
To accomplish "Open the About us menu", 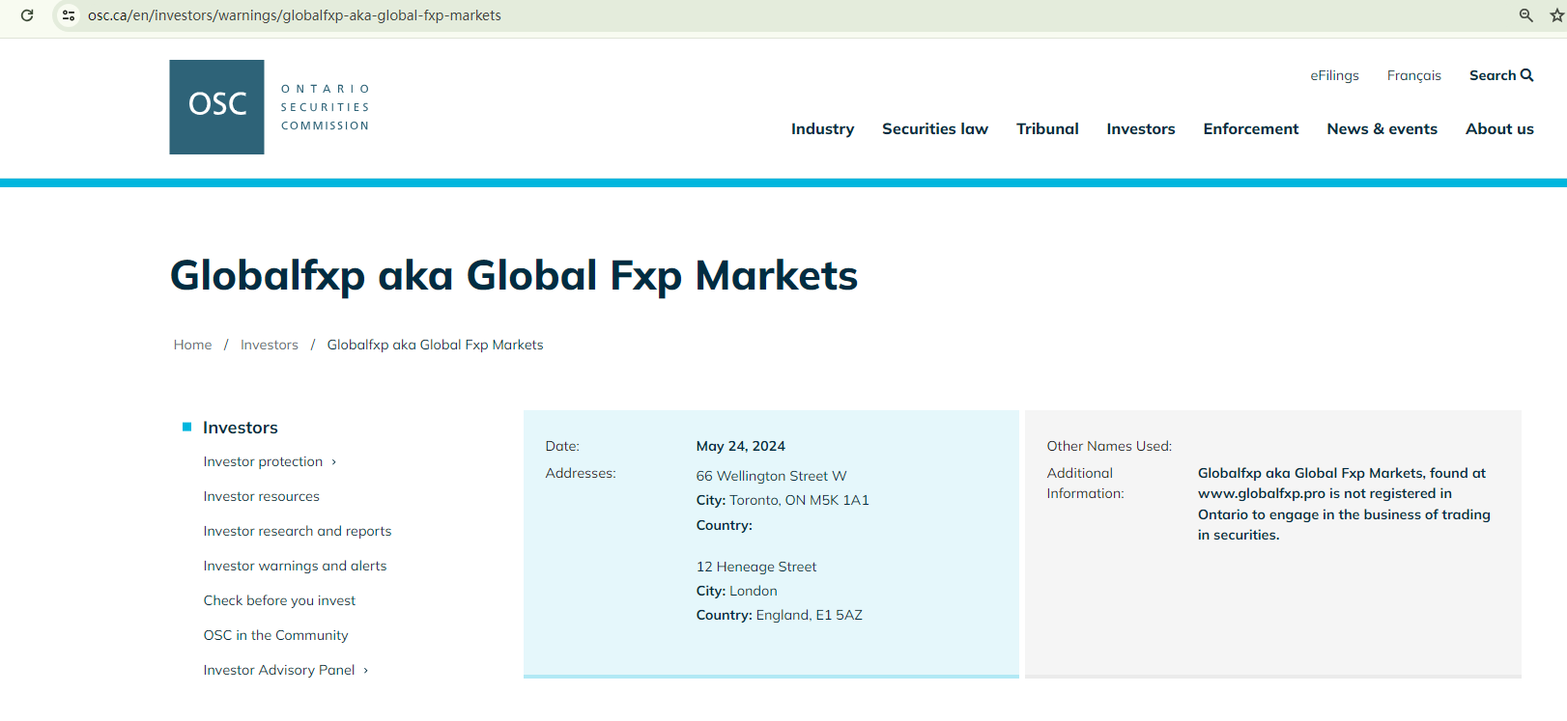I will [x=1499, y=129].
